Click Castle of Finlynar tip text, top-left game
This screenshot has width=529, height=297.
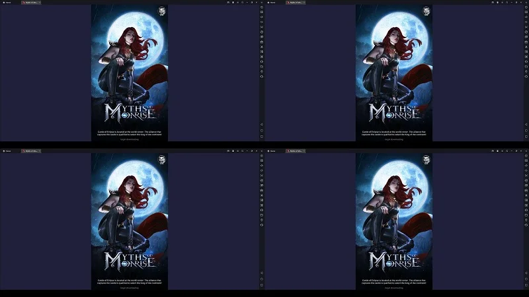coord(130,133)
